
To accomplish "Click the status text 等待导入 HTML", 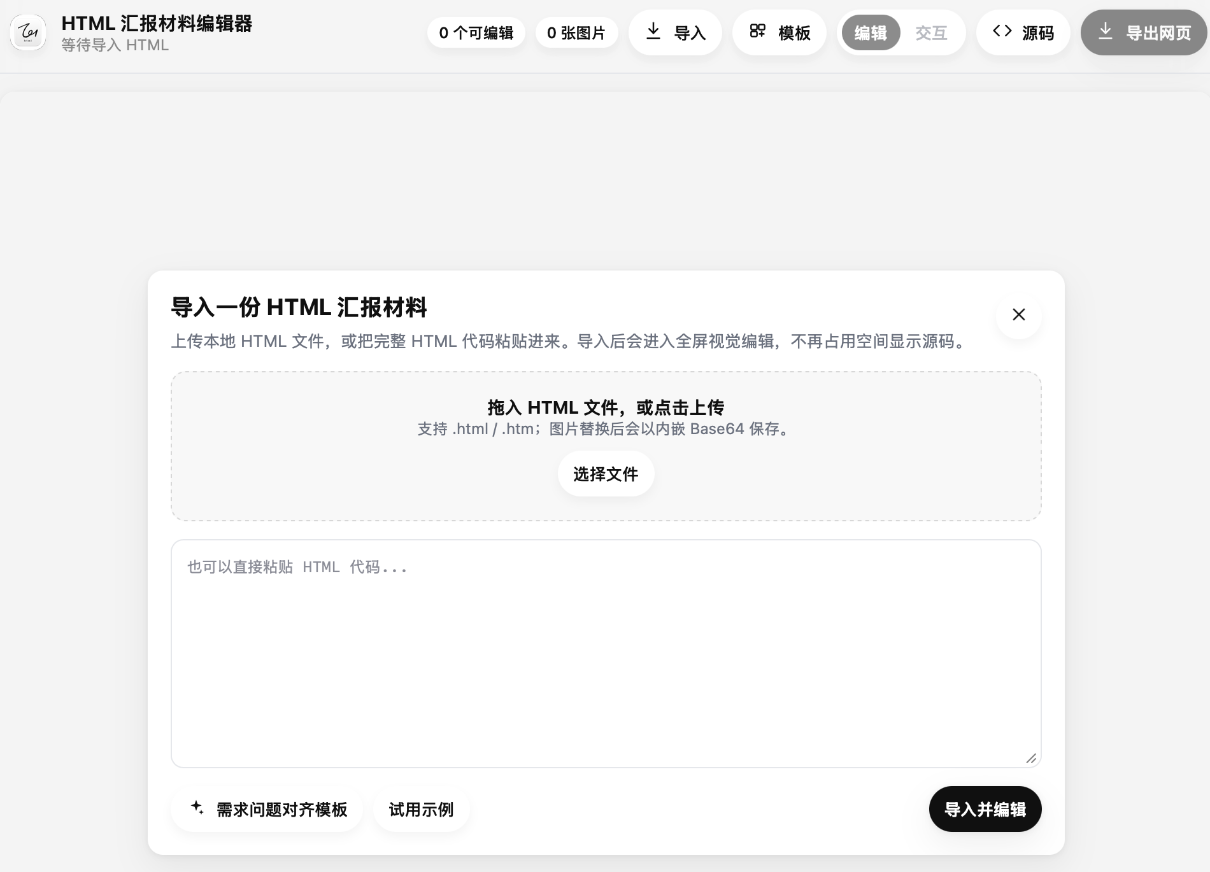I will click(115, 45).
